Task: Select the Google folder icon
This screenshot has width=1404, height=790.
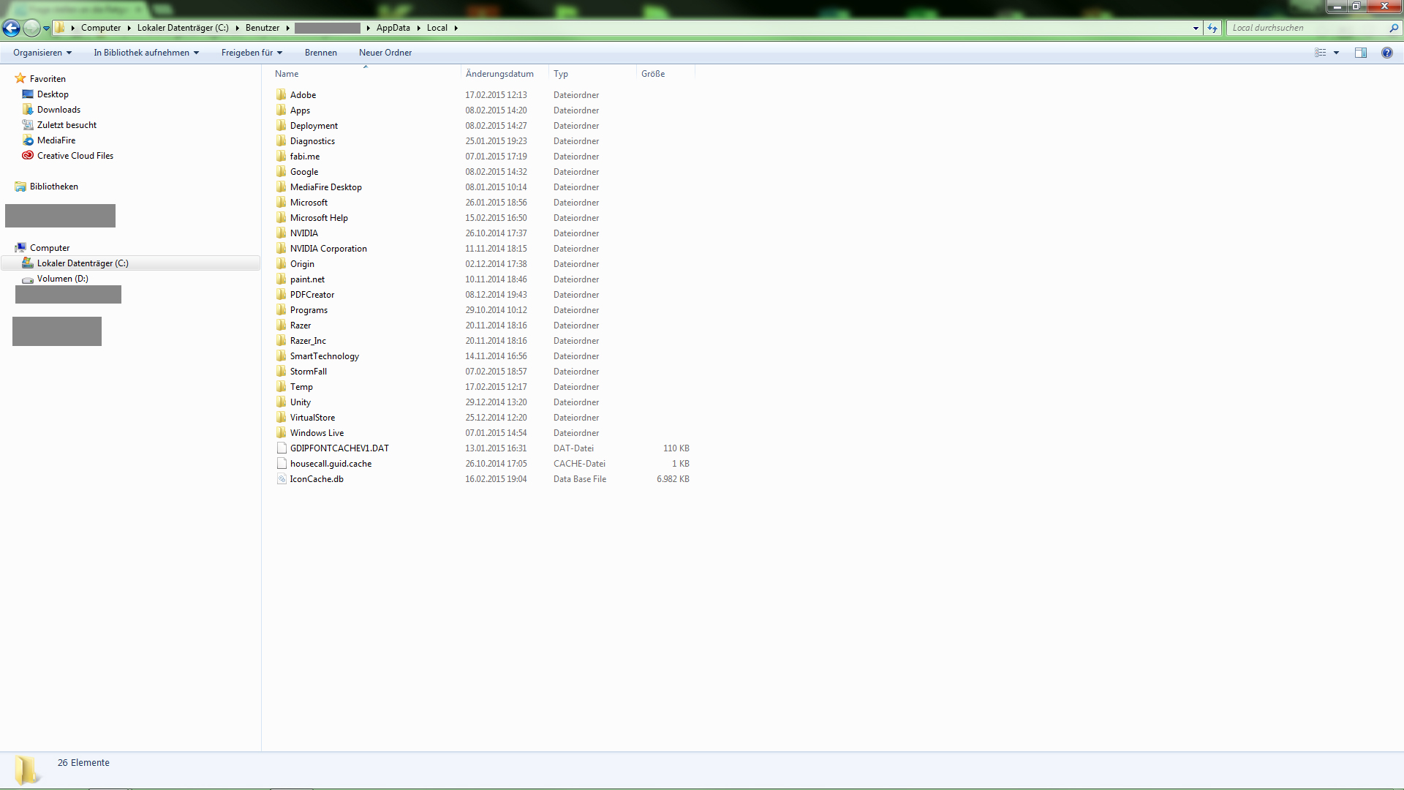Action: 282,172
